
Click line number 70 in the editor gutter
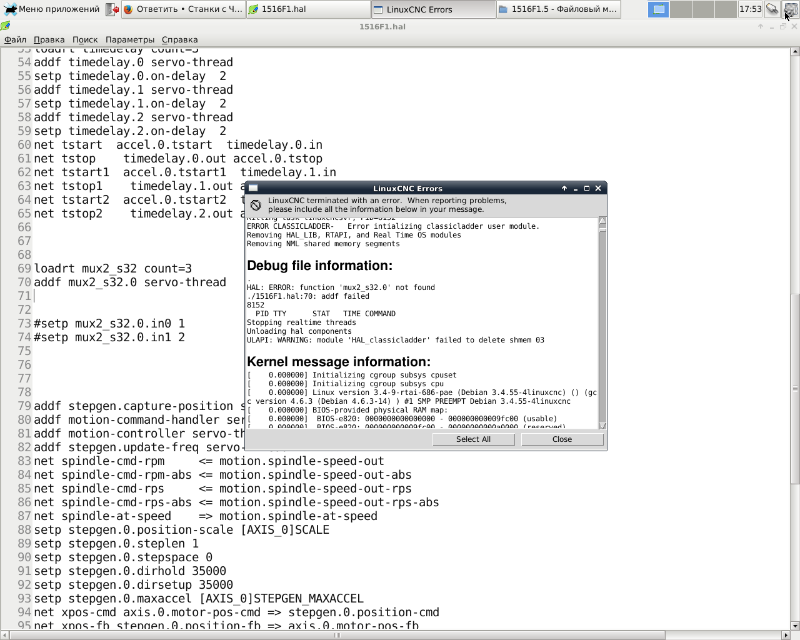[x=24, y=282]
